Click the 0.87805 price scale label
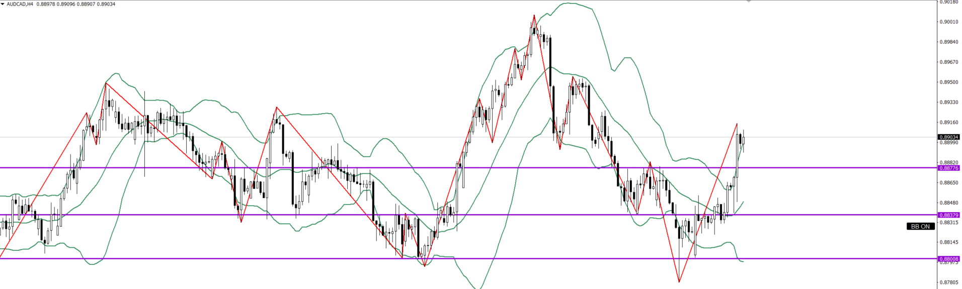 (948, 282)
